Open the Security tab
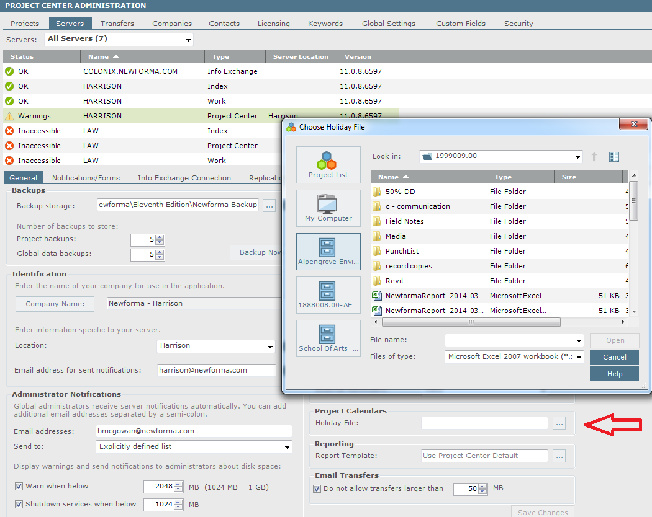This screenshot has width=652, height=517. pos(518,24)
